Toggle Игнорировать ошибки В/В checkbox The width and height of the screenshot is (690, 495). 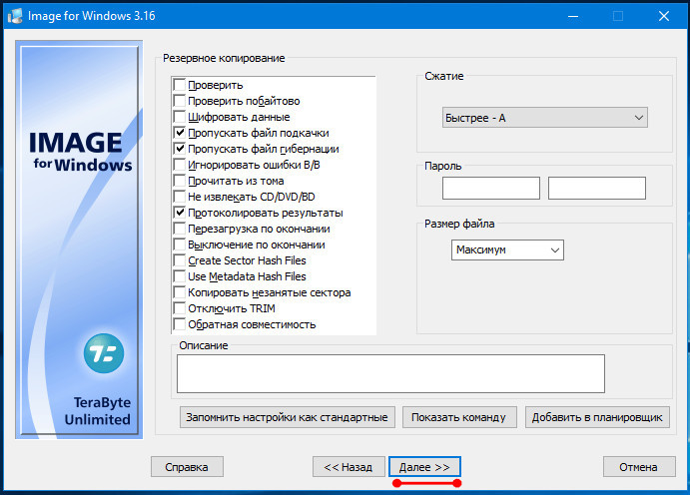tap(179, 165)
